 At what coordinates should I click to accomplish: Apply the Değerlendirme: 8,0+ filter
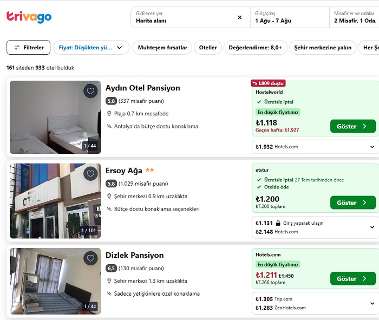pos(256,47)
